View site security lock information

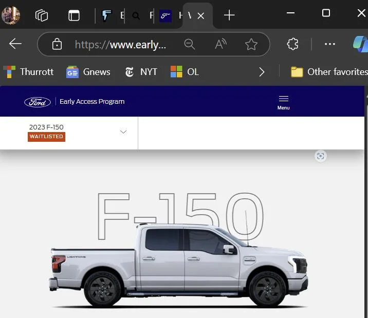tap(57, 44)
